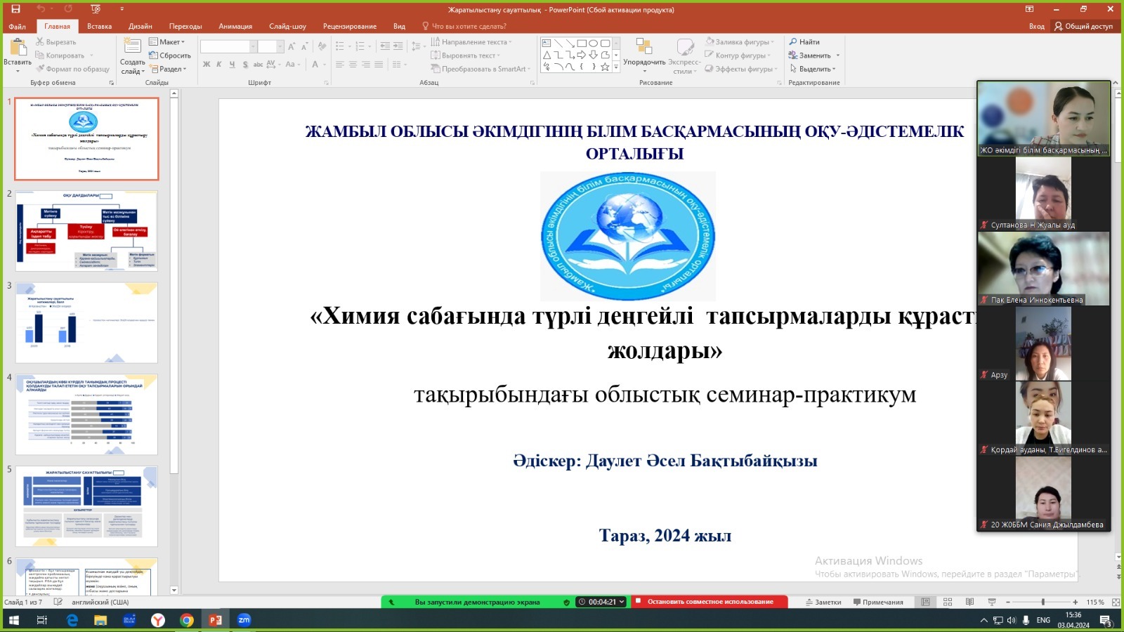Click the increase font size icon

pyautogui.click(x=292, y=46)
